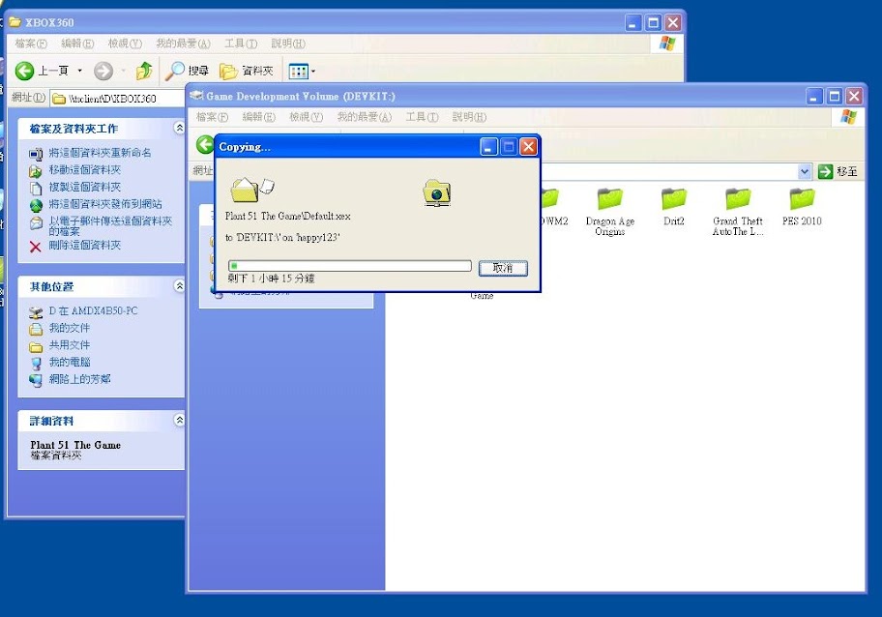The height and width of the screenshot is (617, 882).
Task: Click the globe publish-to-web icon
Action: pyautogui.click(x=36, y=205)
